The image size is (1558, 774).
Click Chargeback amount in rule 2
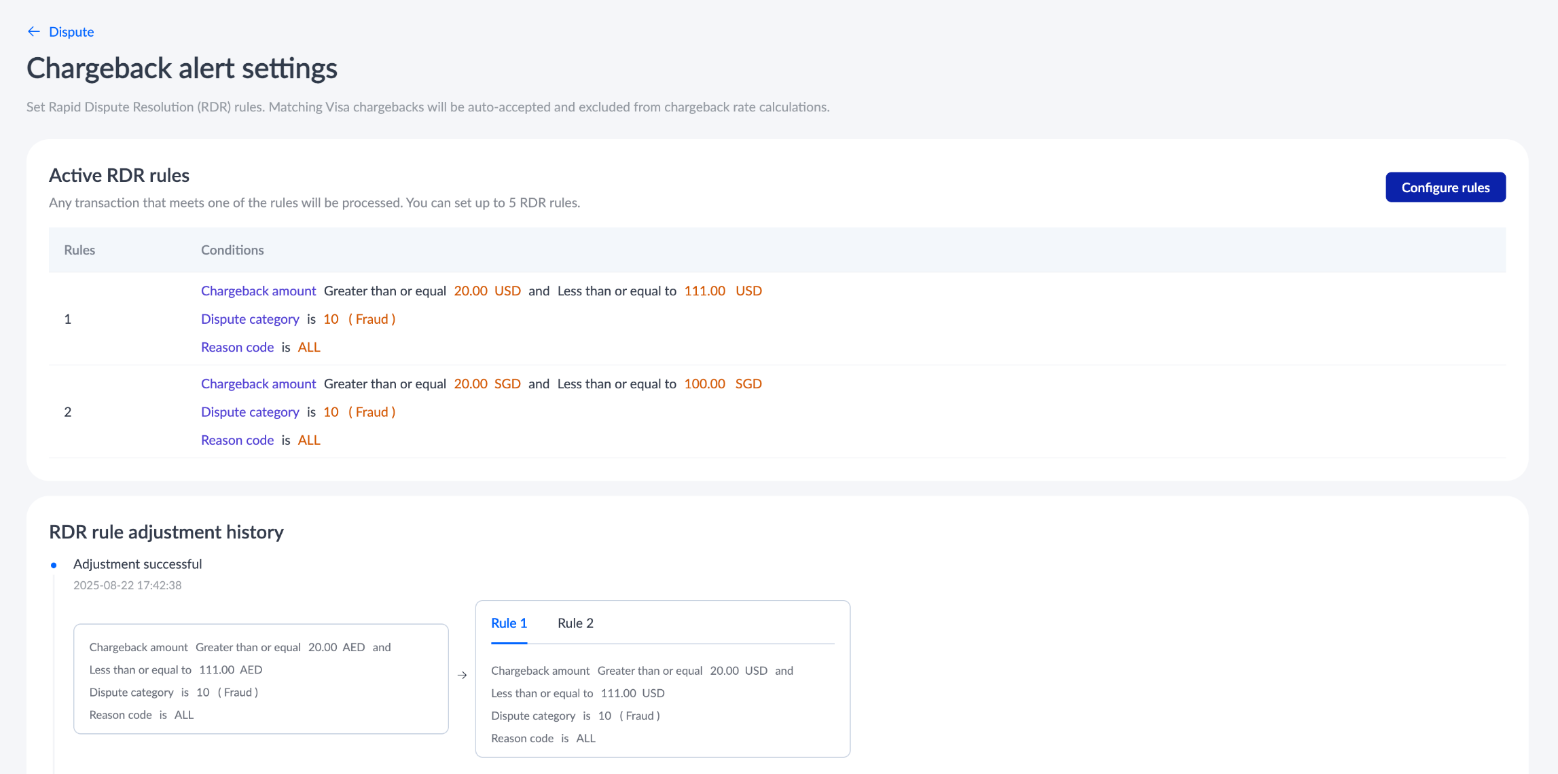click(258, 384)
